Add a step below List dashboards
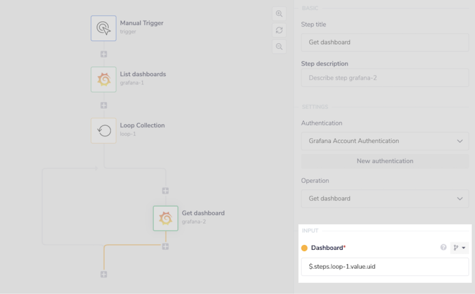This screenshot has width=475, height=294. click(103, 105)
